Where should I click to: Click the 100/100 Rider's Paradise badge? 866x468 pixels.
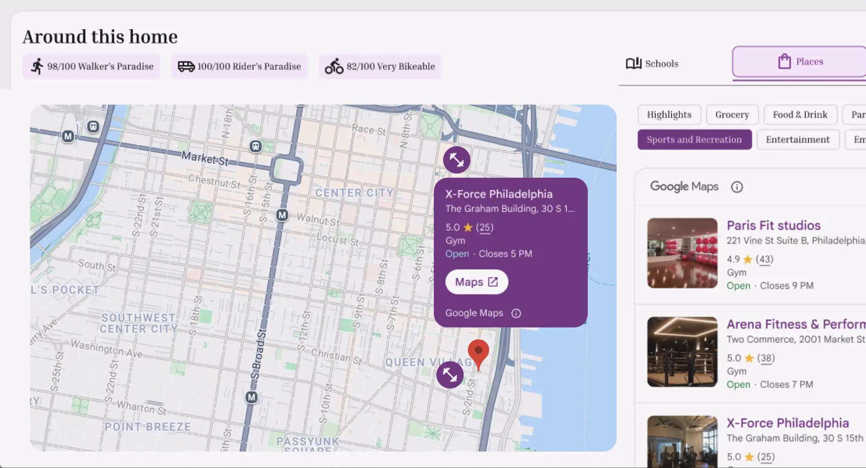point(239,66)
